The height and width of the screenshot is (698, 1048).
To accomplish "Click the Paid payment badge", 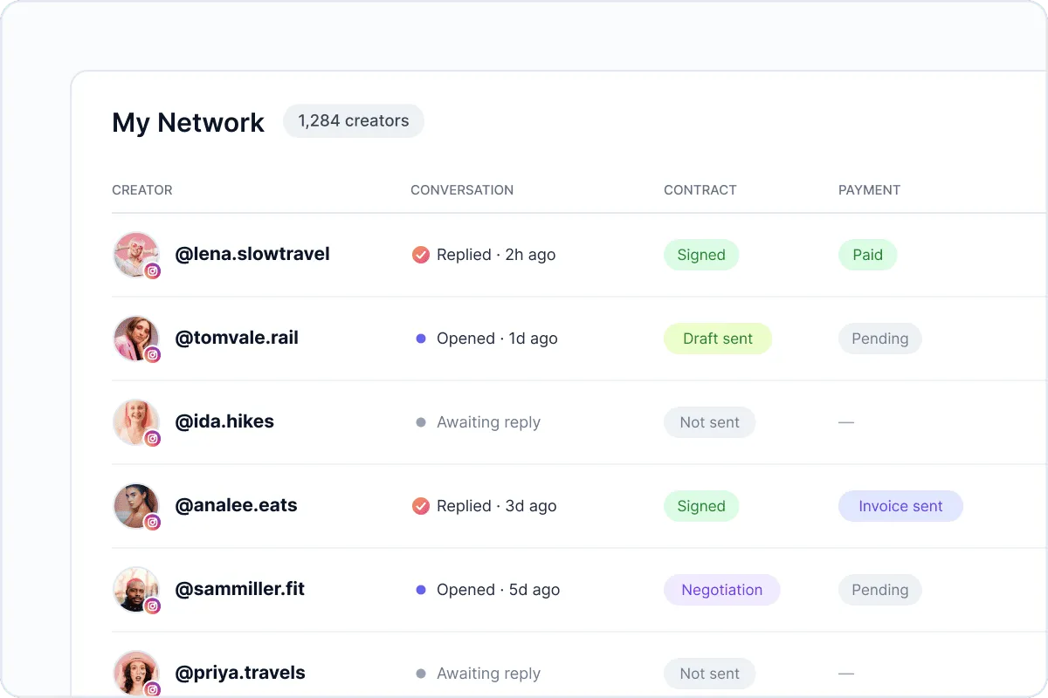I will coord(868,255).
